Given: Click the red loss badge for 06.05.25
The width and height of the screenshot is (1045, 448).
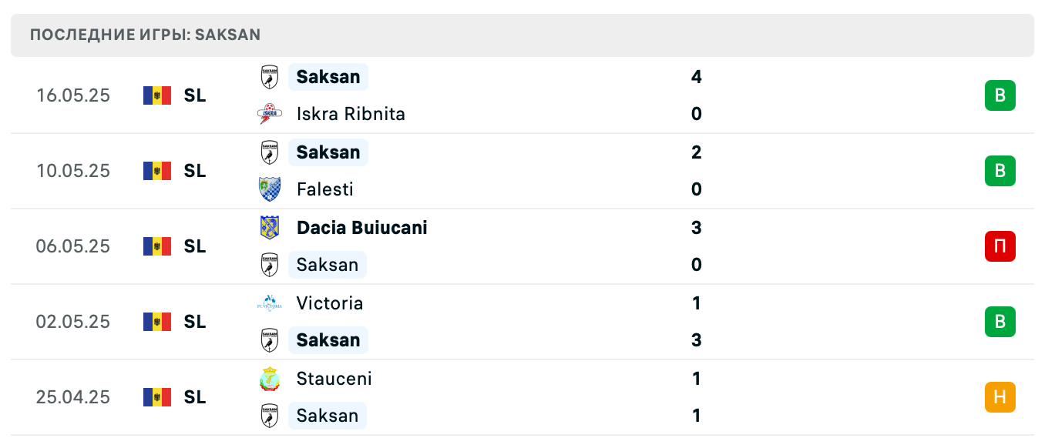Looking at the screenshot, I should tap(1000, 246).
